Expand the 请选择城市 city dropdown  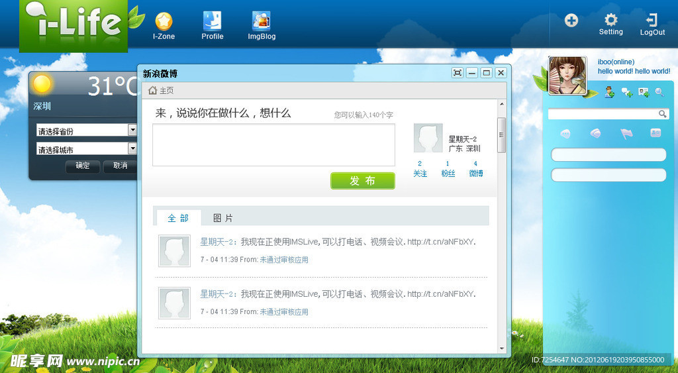click(132, 149)
